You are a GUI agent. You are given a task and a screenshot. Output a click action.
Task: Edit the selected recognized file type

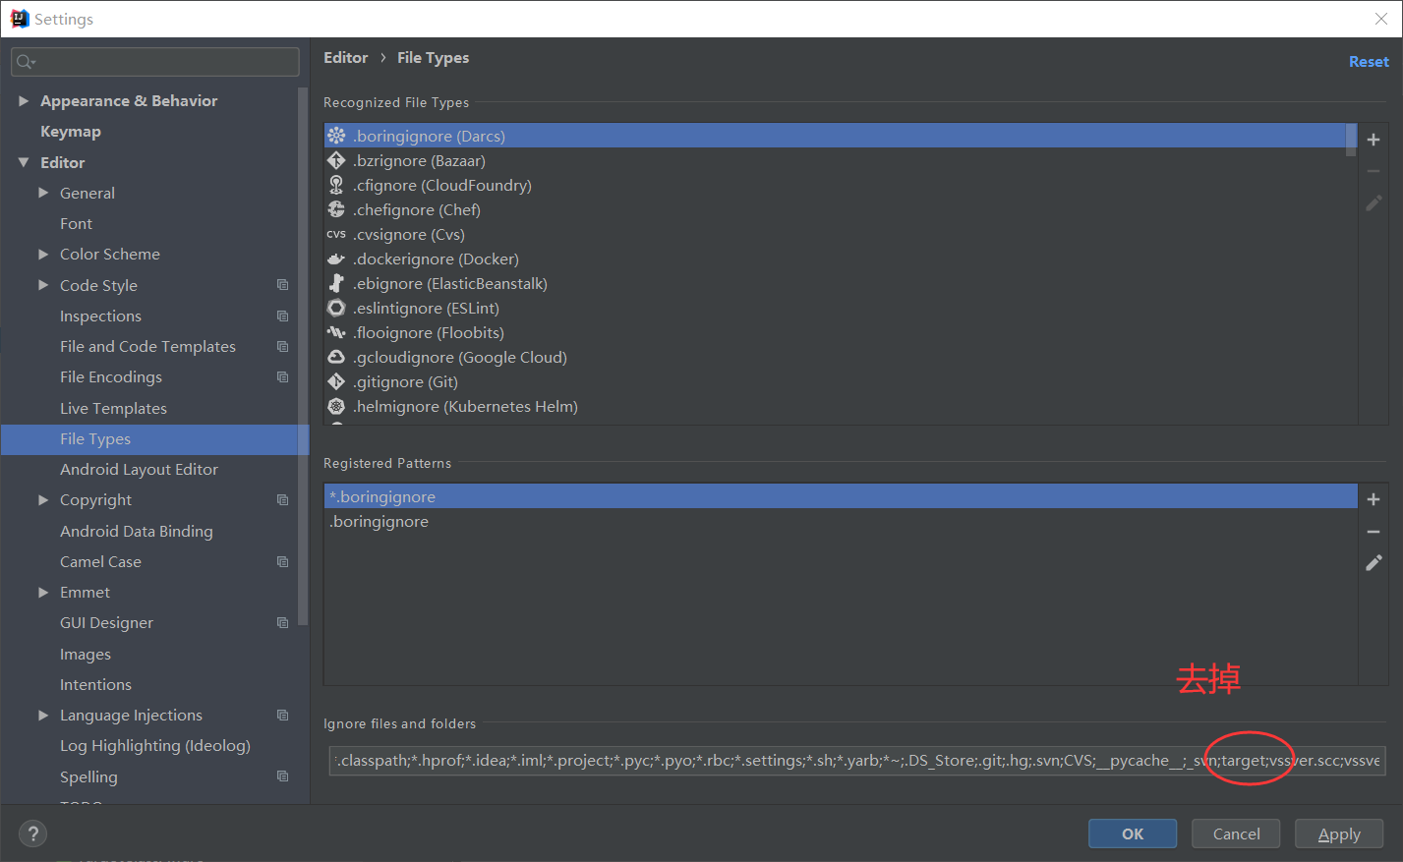click(1373, 201)
